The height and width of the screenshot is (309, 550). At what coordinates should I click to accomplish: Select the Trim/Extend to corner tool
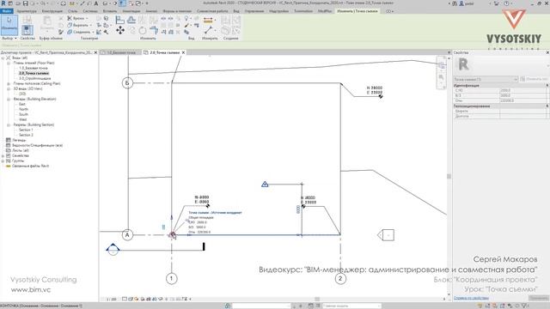[x=154, y=31]
